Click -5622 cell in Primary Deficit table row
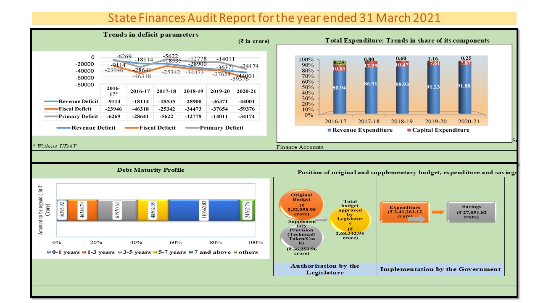 (x=167, y=116)
